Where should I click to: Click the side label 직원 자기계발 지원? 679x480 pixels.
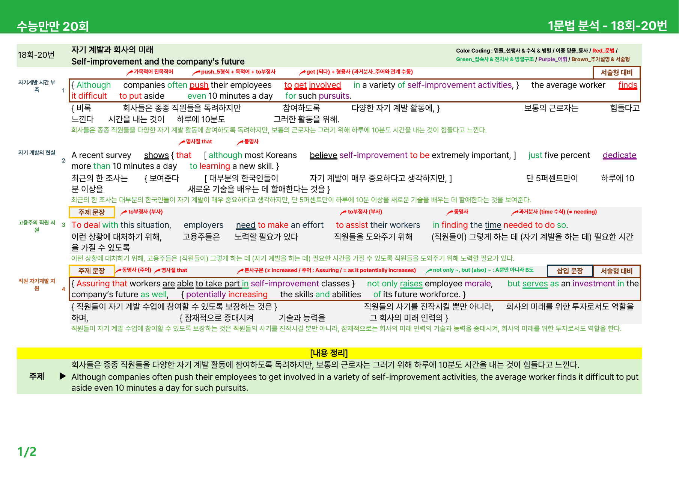(37, 284)
